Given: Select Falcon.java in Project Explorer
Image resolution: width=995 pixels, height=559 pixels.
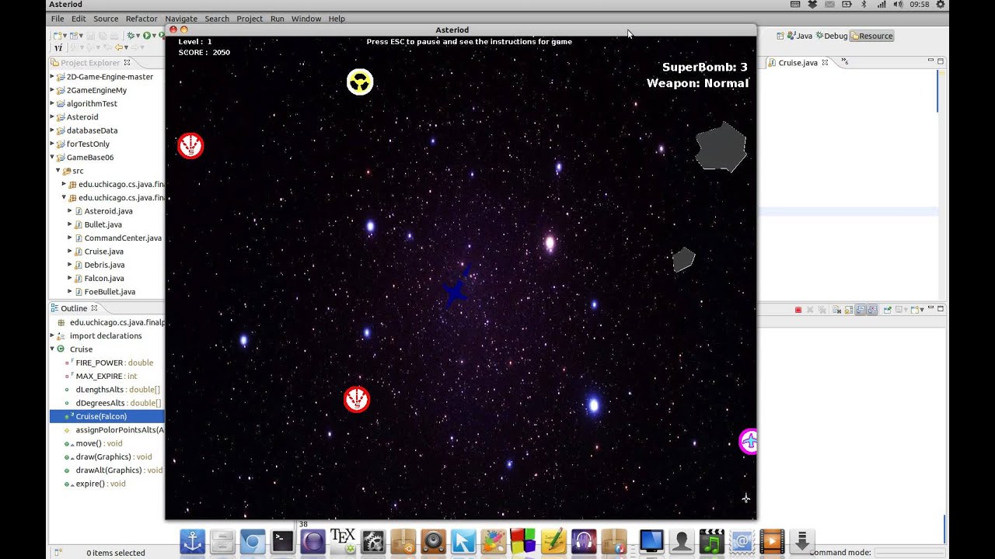Looking at the screenshot, I should [104, 278].
